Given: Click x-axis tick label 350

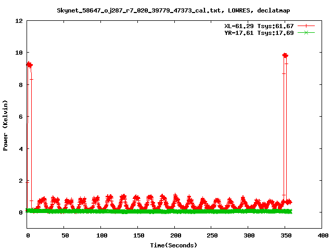Looking at the screenshot, I should pyautogui.click(x=286, y=235).
